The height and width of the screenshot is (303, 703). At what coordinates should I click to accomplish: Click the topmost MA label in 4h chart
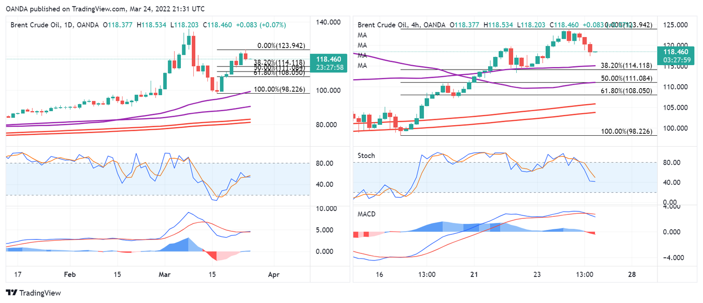(x=362, y=35)
